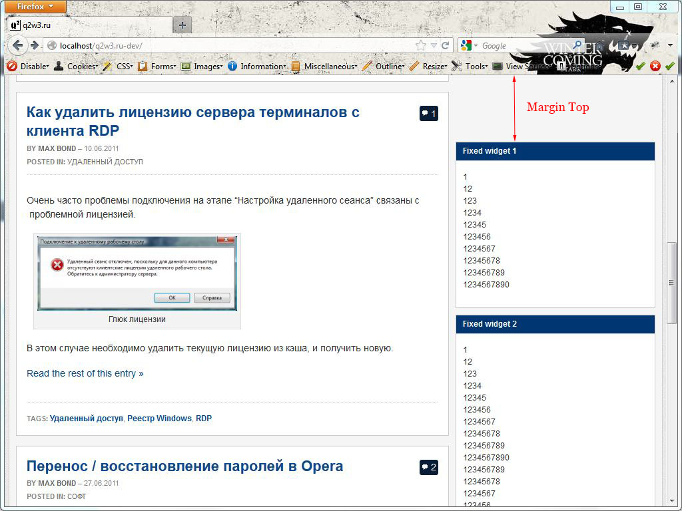This screenshot has height=511, width=682.
Task: Click the q2w3.ru tab favicon
Action: click(x=15, y=25)
